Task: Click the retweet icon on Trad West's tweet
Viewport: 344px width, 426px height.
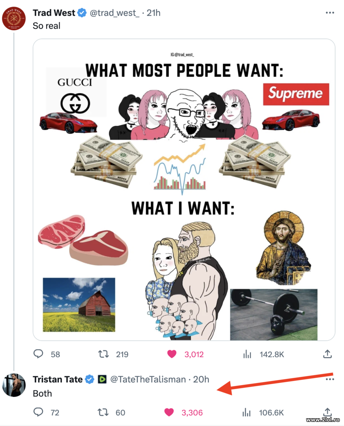Action: click(x=104, y=354)
